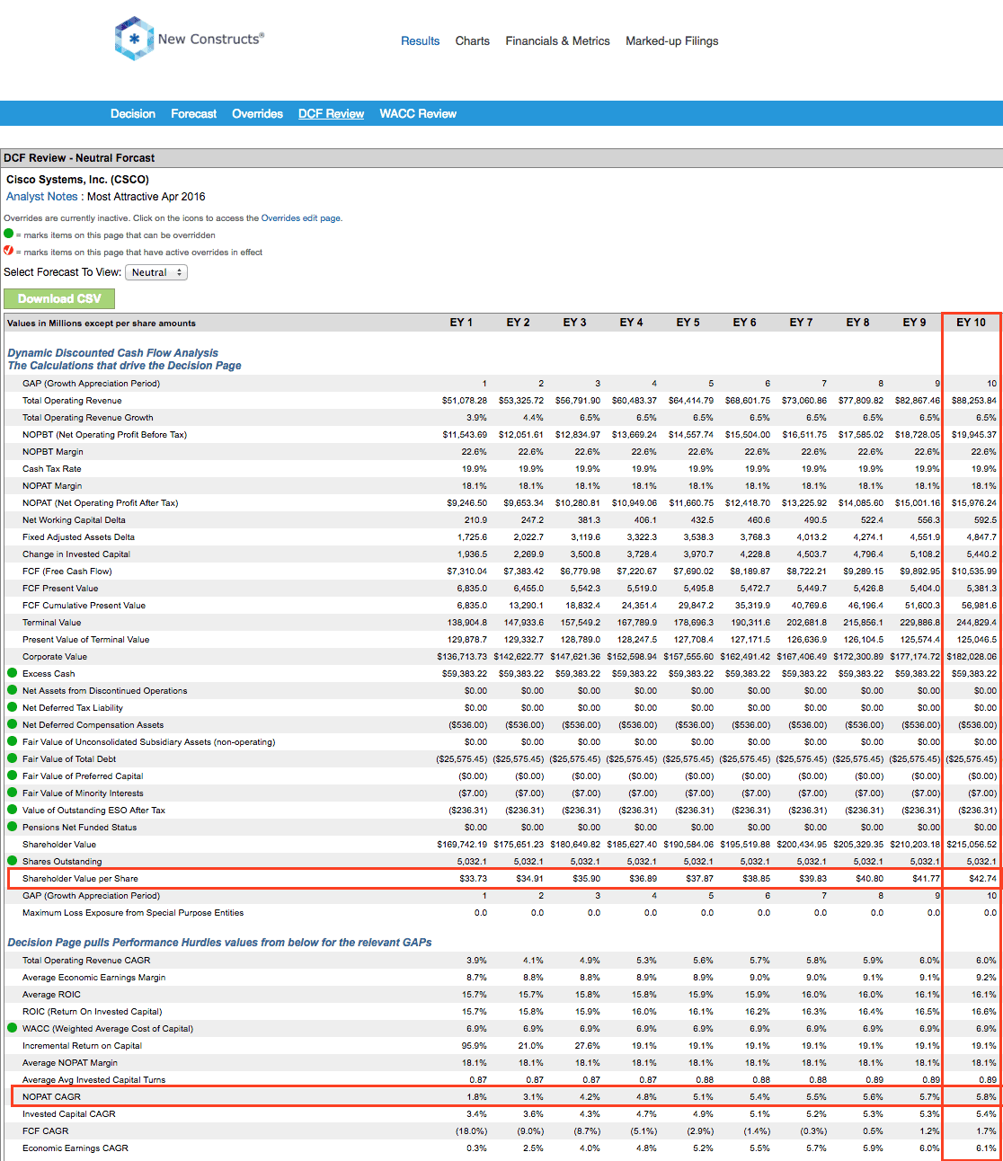
Task: Click Dynamic Discounted Cash Flow Analysis heading
Action: click(113, 353)
